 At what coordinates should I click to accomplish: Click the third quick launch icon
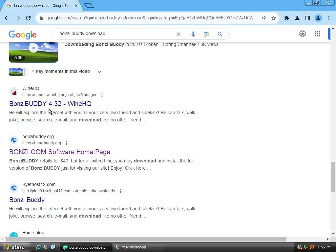(53, 247)
